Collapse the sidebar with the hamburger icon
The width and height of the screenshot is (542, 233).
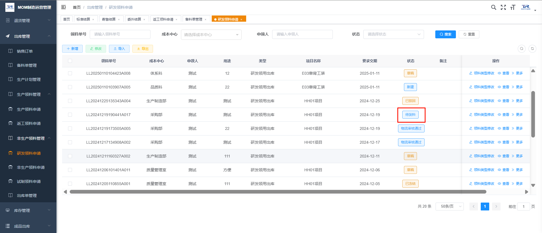pos(64,7)
